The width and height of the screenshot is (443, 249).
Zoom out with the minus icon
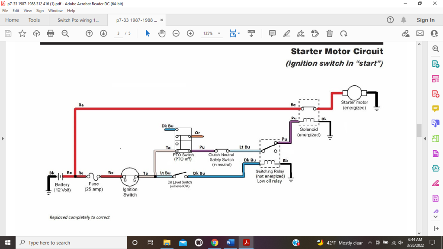[x=176, y=33]
